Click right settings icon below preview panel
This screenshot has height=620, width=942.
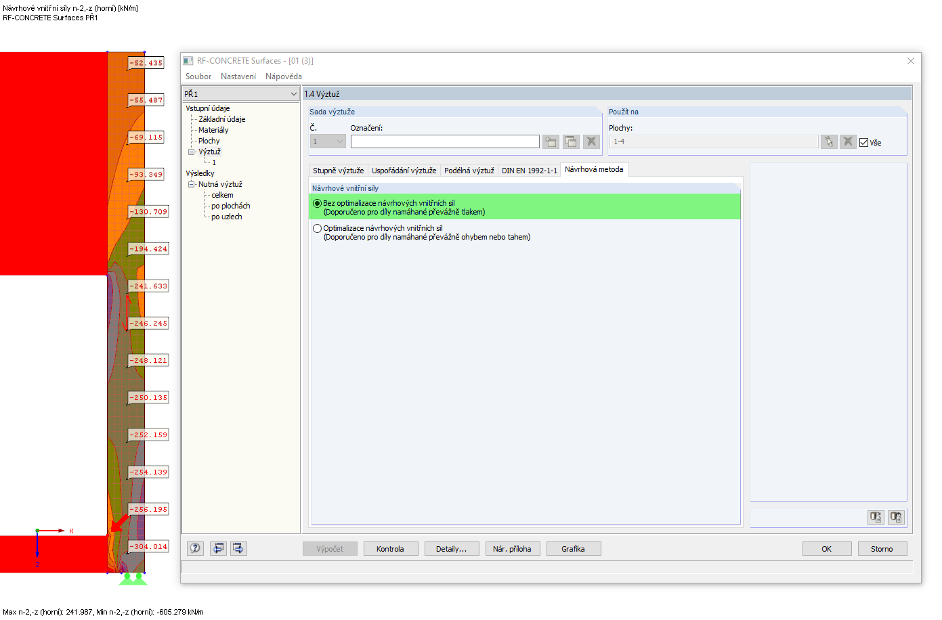(x=896, y=517)
